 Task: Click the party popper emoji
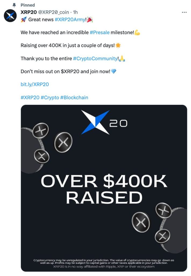(x=89, y=19)
